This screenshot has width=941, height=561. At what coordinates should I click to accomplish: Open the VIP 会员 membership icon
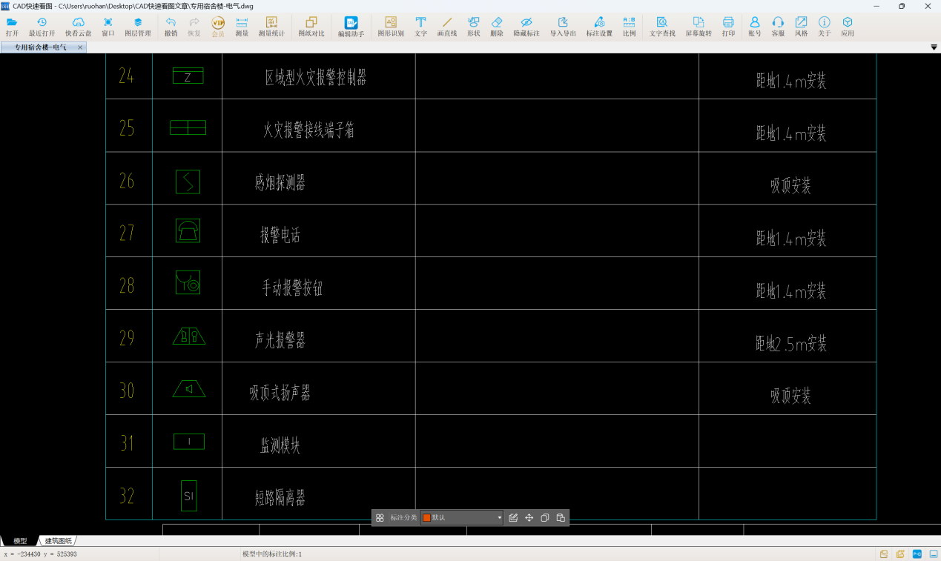(218, 27)
